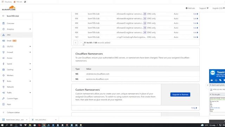This screenshot has height=127, width=225.
Task: Click the Firewall shield icon
Action: [4, 52]
